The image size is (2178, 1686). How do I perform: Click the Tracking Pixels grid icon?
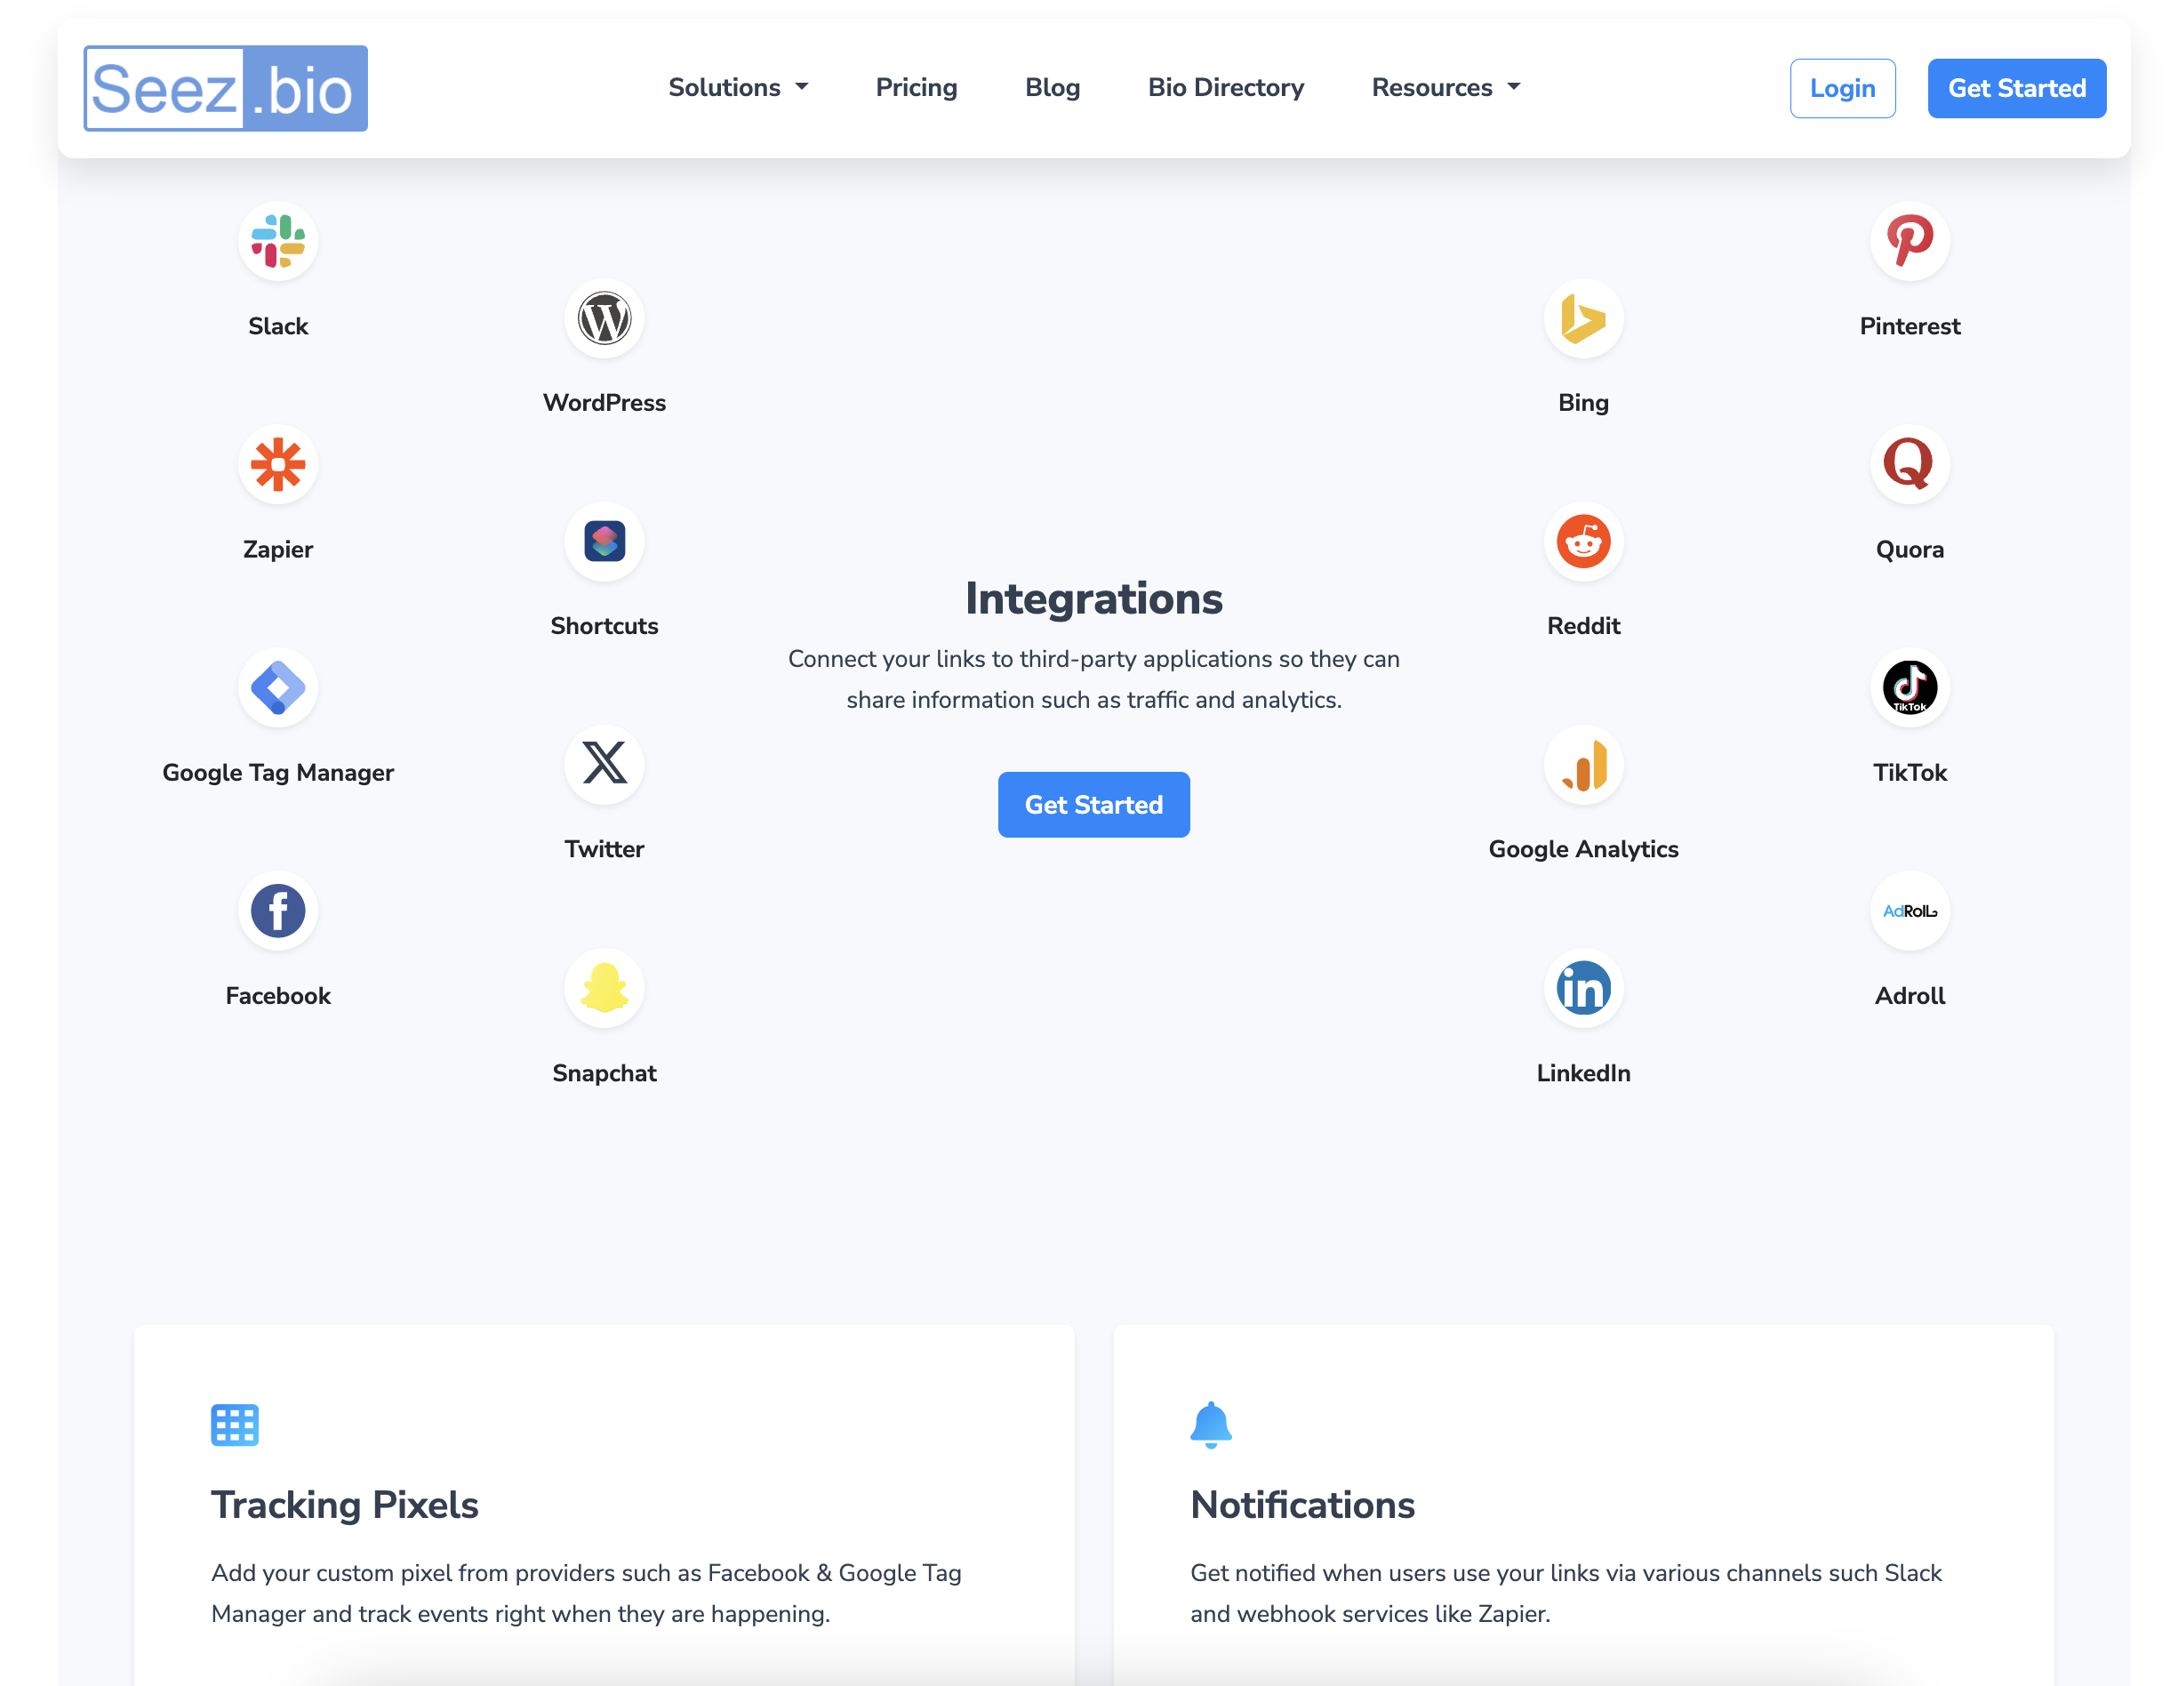236,1425
